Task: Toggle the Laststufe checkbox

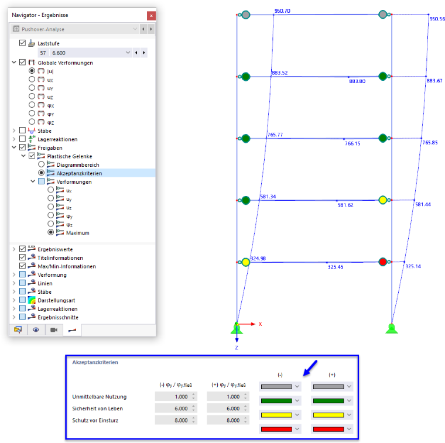Action: 22,43
